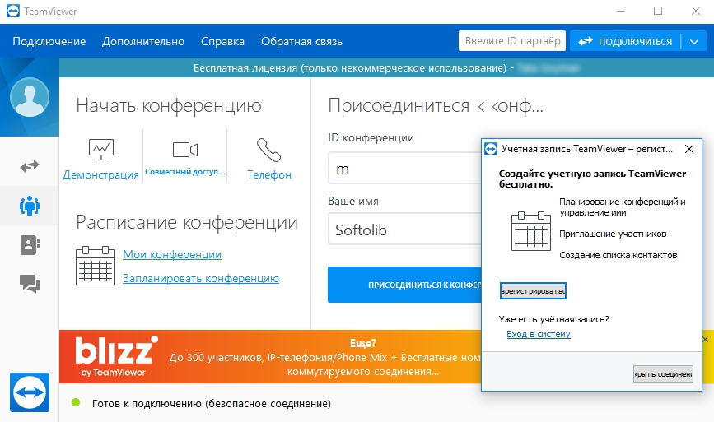This screenshot has width=714, height=422.
Task: Open the user profile avatar
Action: click(30, 97)
